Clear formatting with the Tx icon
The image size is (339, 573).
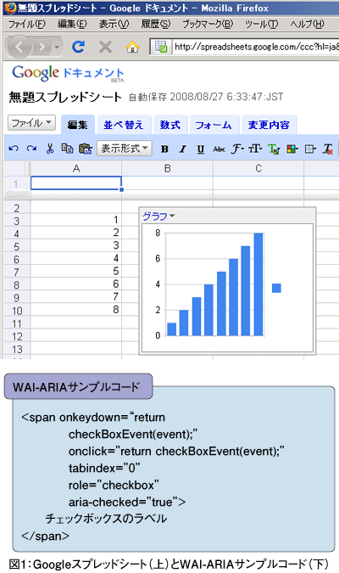click(x=328, y=149)
